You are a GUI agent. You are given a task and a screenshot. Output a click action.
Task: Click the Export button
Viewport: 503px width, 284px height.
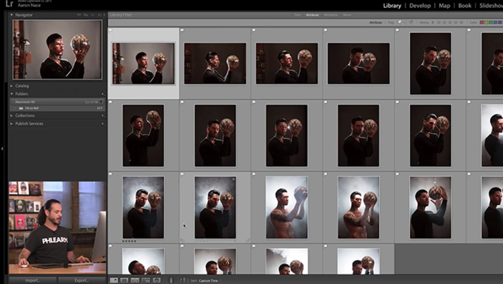pos(82,281)
